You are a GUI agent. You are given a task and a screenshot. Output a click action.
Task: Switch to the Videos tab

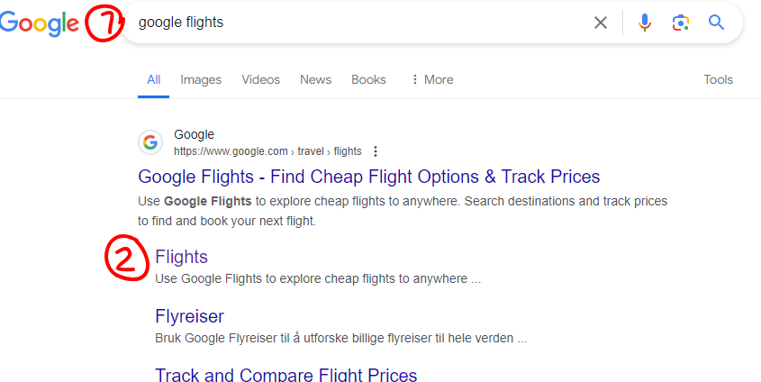click(x=260, y=79)
